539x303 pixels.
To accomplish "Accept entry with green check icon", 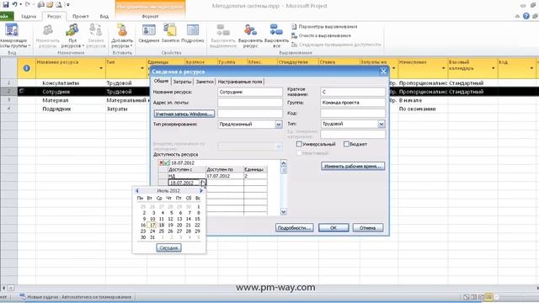I will (167, 162).
